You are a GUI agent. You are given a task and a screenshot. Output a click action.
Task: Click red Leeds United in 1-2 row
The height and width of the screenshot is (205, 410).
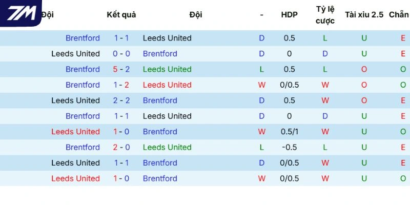pyautogui.click(x=167, y=85)
